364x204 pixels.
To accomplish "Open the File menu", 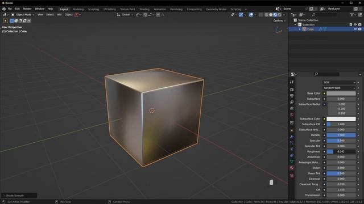I will (x=10, y=9).
